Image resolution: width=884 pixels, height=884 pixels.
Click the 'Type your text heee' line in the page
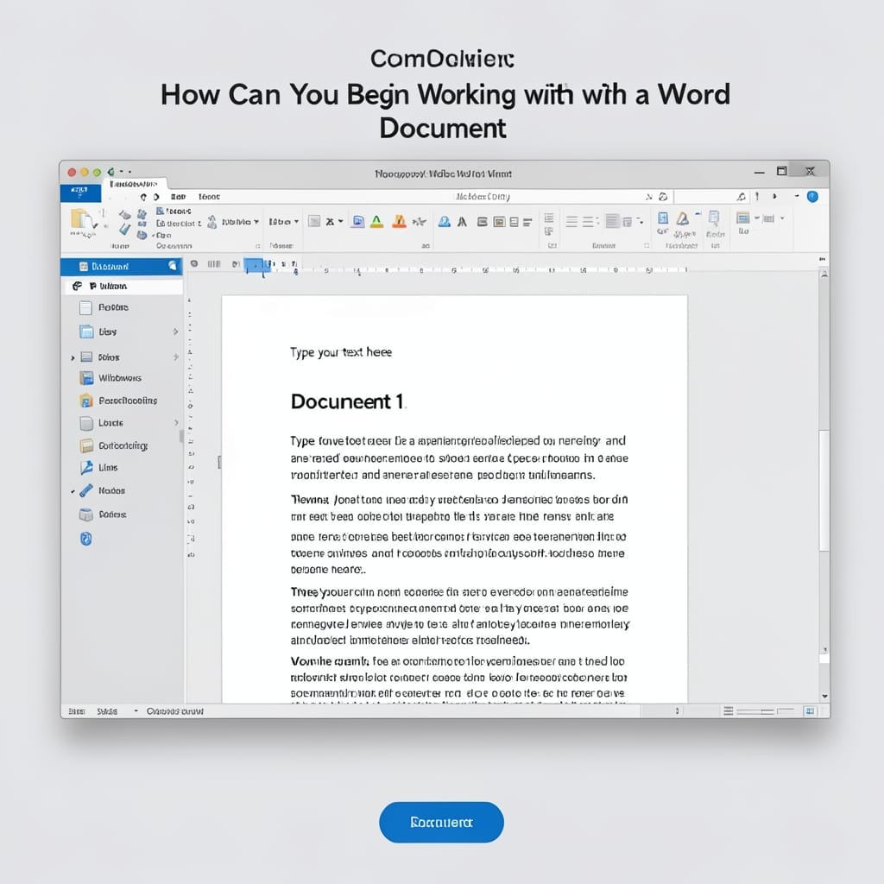tap(341, 352)
